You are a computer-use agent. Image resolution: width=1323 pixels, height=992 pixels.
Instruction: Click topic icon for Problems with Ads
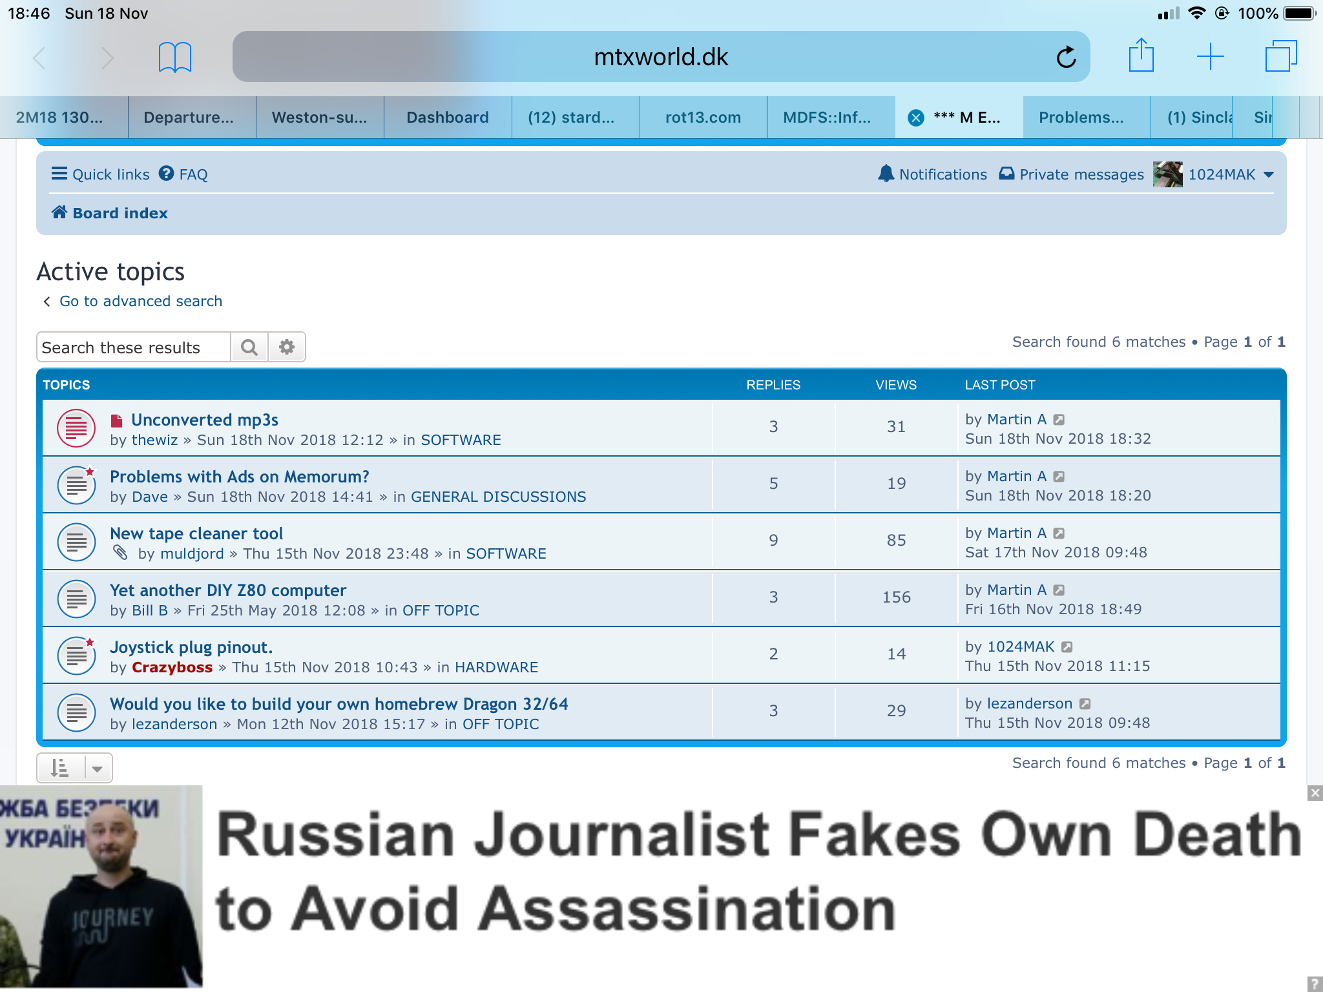point(76,485)
